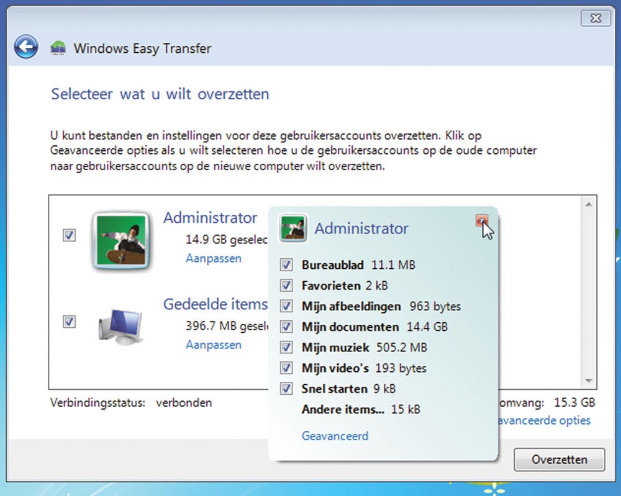Click the Favorieten 2 kB label
Viewport: 621px width, 496px height.
pos(345,285)
